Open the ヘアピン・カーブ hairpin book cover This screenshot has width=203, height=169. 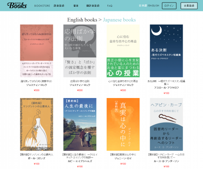[166, 124]
